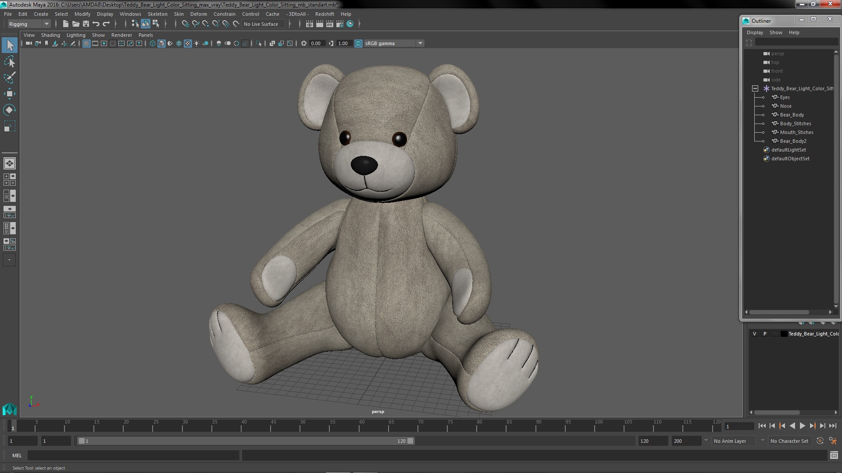This screenshot has height=473, width=842.
Task: Click the Undo arrow icon
Action: [x=96, y=24]
